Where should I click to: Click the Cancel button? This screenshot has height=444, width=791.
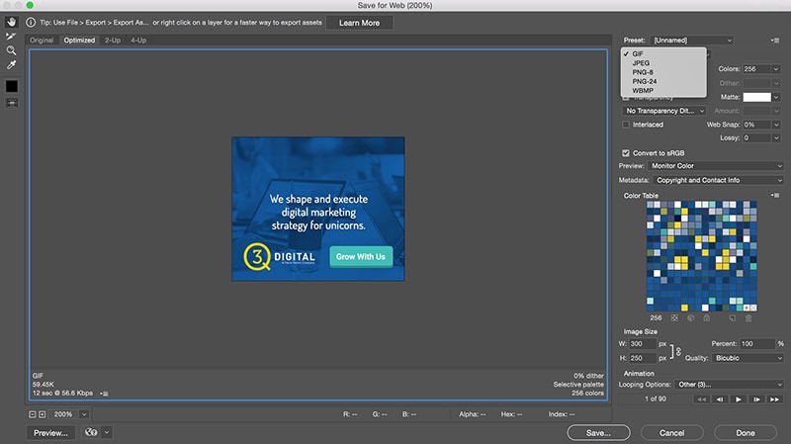tap(672, 433)
